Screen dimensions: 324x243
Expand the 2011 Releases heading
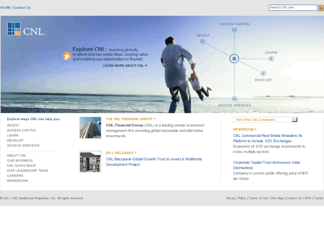click(x=121, y=153)
